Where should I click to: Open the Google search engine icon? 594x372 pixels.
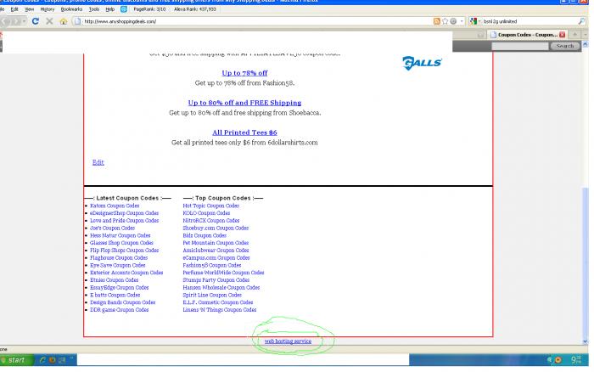tap(474, 21)
